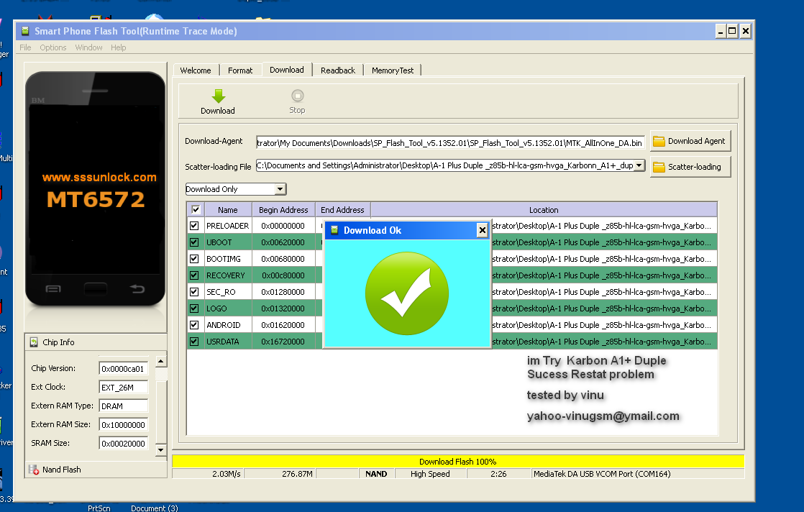
Task: Click the Stop icon
Action: (298, 96)
